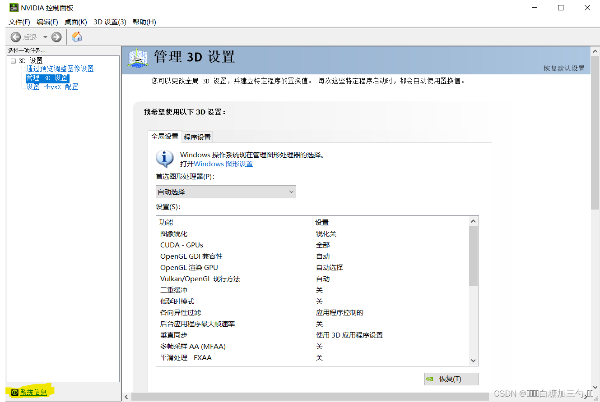
Task: Select the 垂直同步 setting row
Action: coord(313,335)
